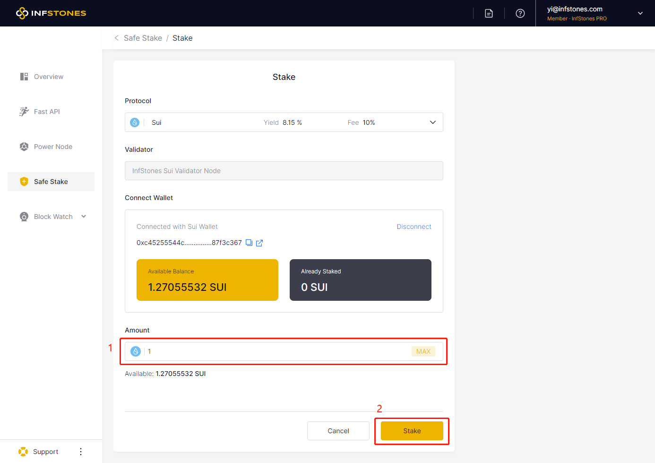The image size is (655, 463).
Task: Click the Available: 1.27055532 SUI text
Action: 165,374
